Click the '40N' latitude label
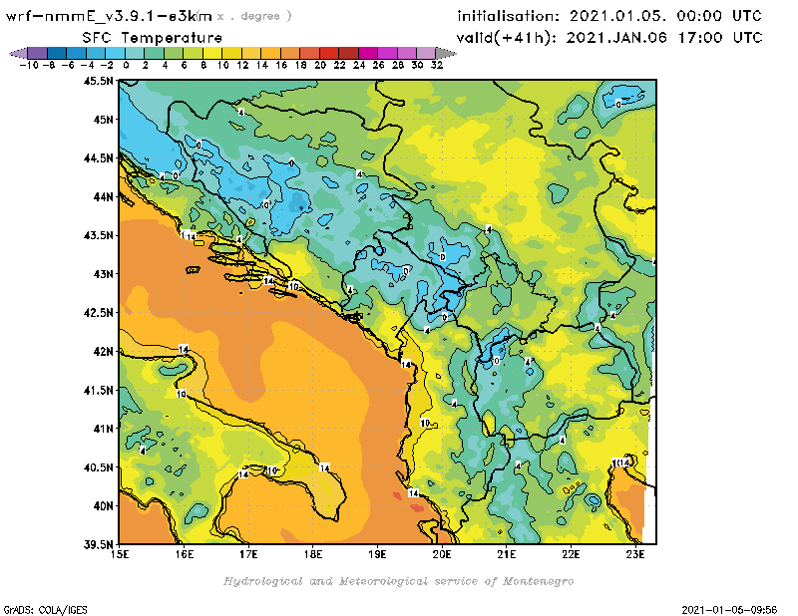Image resolution: width=798 pixels, height=616 pixels. [103, 506]
